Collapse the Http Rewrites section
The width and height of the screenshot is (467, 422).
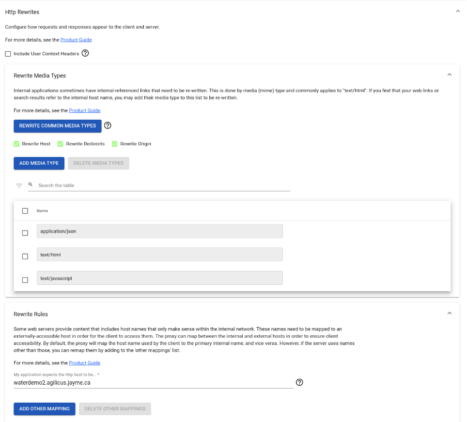tap(458, 12)
